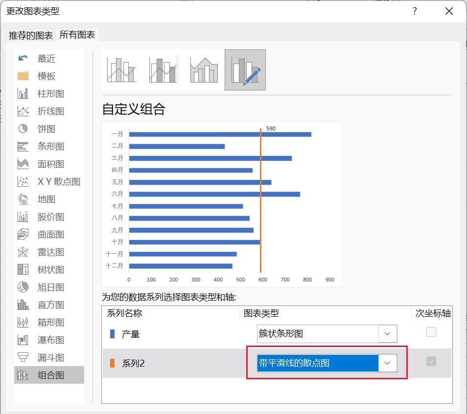Choose the 曲面图 surface chart icon
467x414 pixels.
pos(23,234)
